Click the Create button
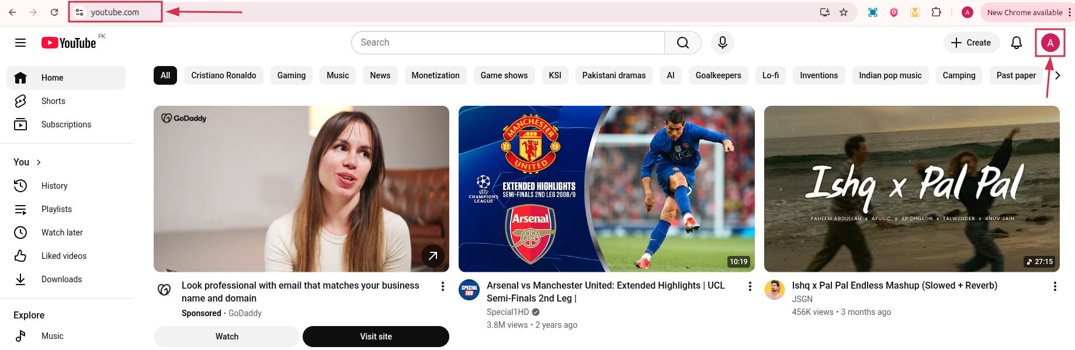Screen dimensions: 1075x350 [x=972, y=43]
